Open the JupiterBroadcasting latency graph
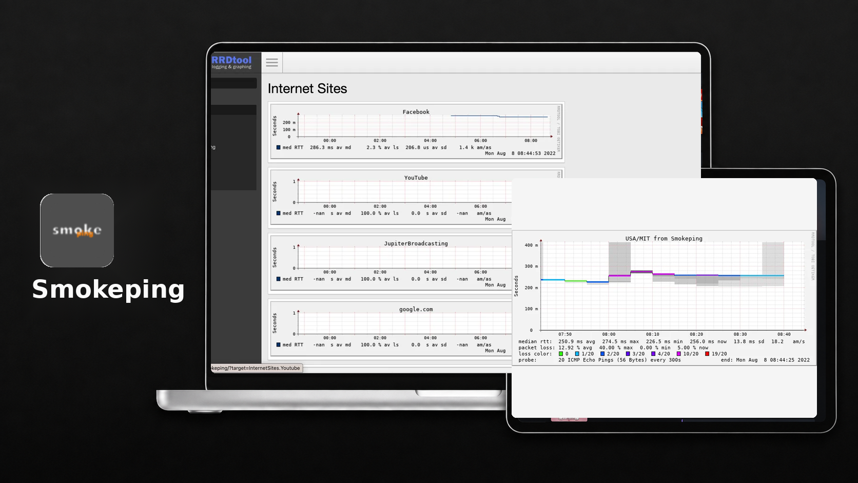This screenshot has height=483, width=858. coord(391,263)
